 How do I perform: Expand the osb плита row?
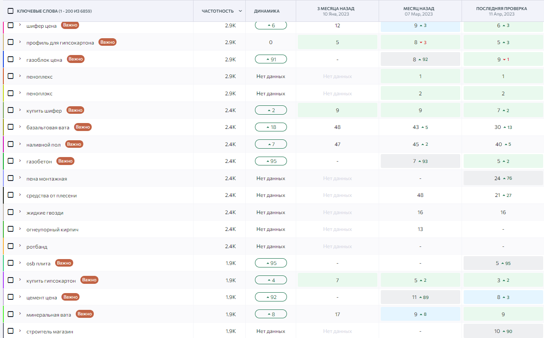[x=20, y=263]
